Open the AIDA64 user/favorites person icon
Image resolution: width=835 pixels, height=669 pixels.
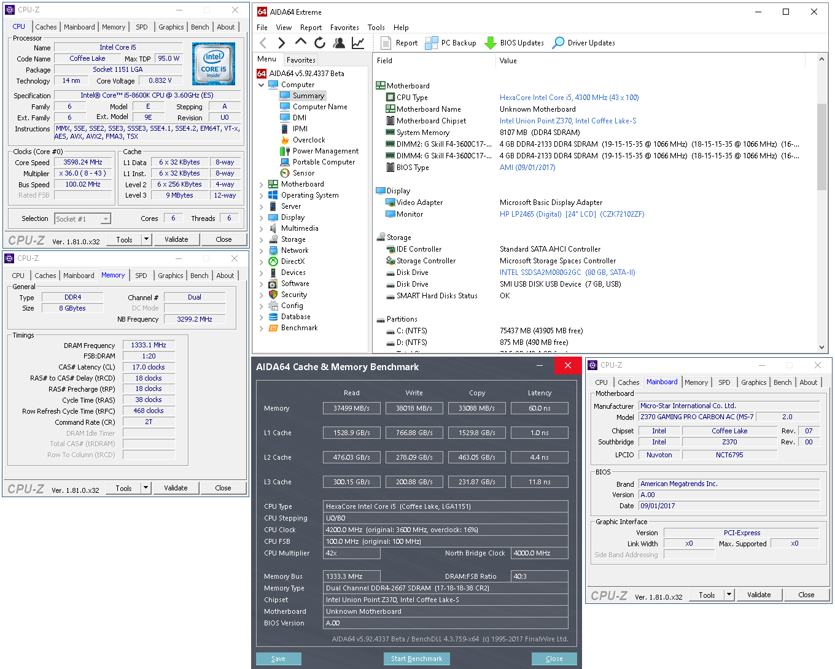click(338, 43)
